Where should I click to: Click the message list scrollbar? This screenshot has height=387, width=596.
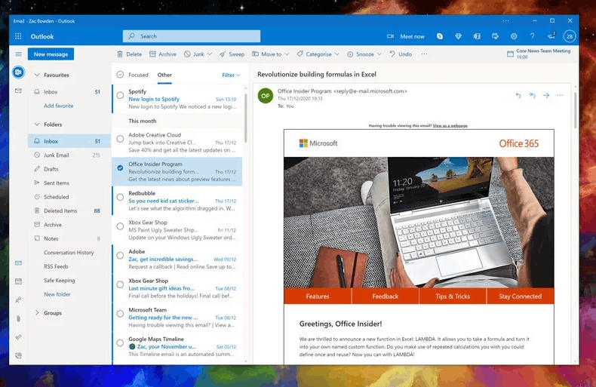pos(245,118)
